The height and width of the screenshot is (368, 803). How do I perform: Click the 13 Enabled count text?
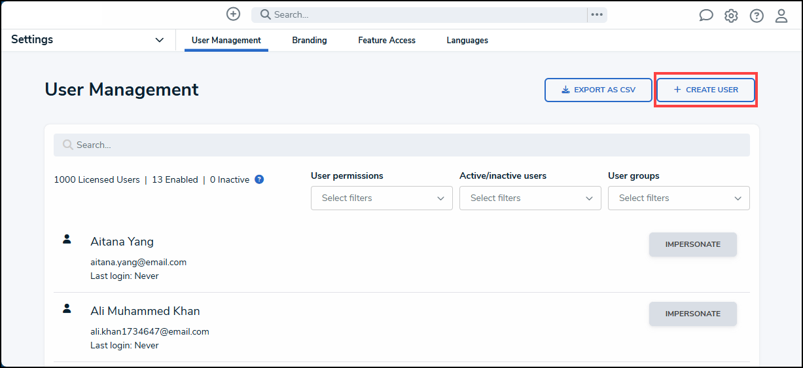175,179
